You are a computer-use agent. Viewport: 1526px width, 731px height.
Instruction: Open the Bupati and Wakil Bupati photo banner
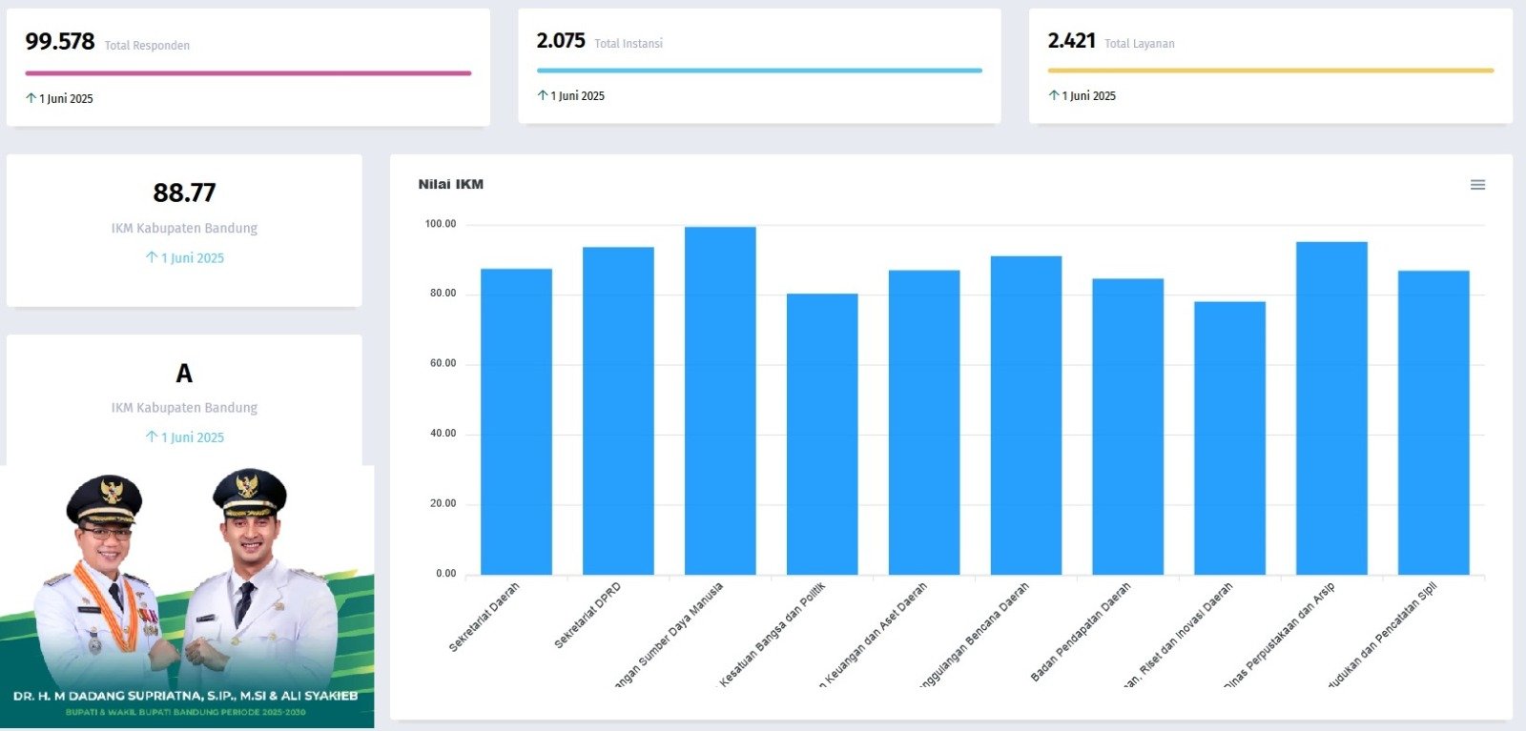pos(187,597)
